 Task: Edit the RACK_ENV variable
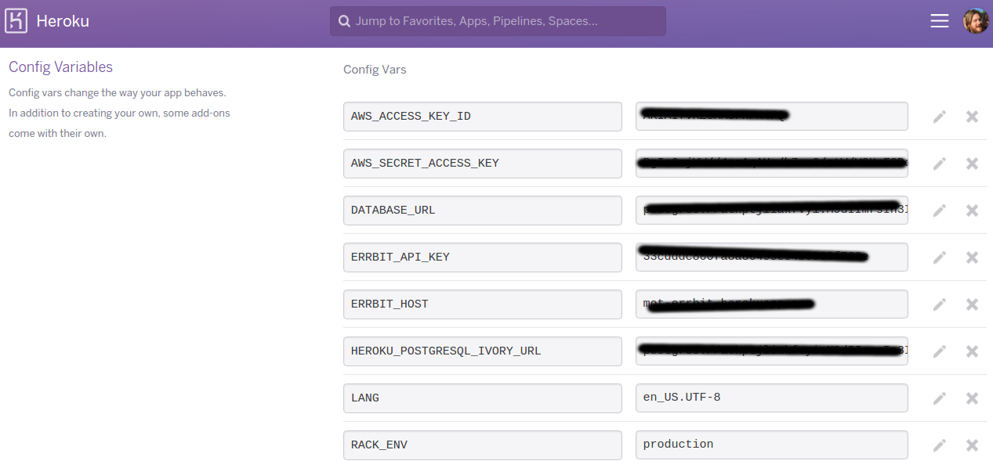[939, 445]
